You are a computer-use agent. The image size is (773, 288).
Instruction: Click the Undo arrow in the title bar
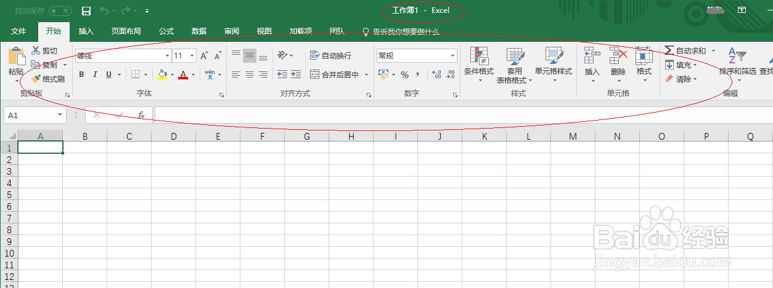pos(104,10)
